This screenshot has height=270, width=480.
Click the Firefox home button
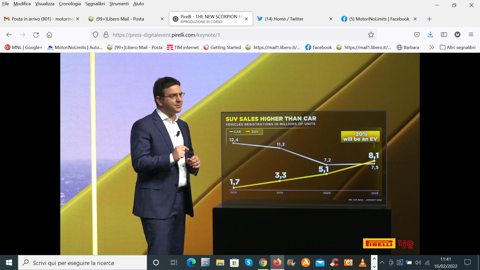49,35
